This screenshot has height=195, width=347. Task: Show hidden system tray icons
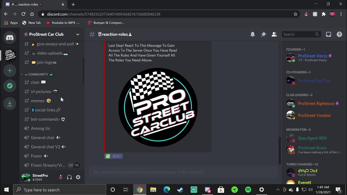click(278, 190)
